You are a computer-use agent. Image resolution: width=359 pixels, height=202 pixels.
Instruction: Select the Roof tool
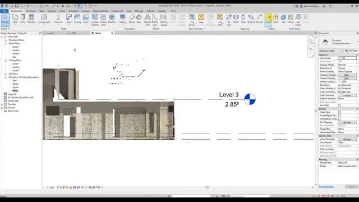coord(68,19)
